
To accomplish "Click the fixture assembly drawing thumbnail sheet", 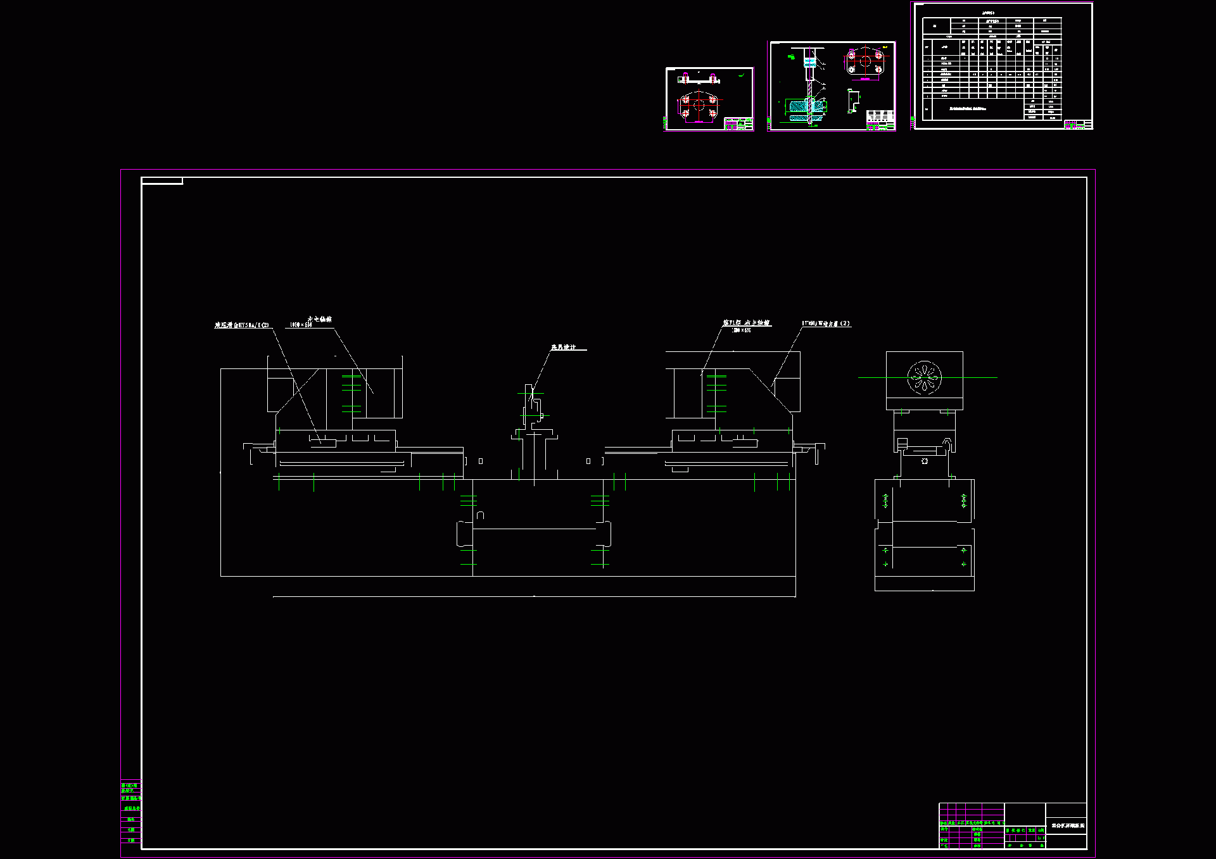I will (x=832, y=85).
